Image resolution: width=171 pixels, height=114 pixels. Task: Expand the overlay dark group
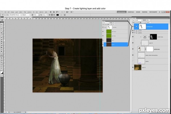pyautogui.click(x=135, y=27)
